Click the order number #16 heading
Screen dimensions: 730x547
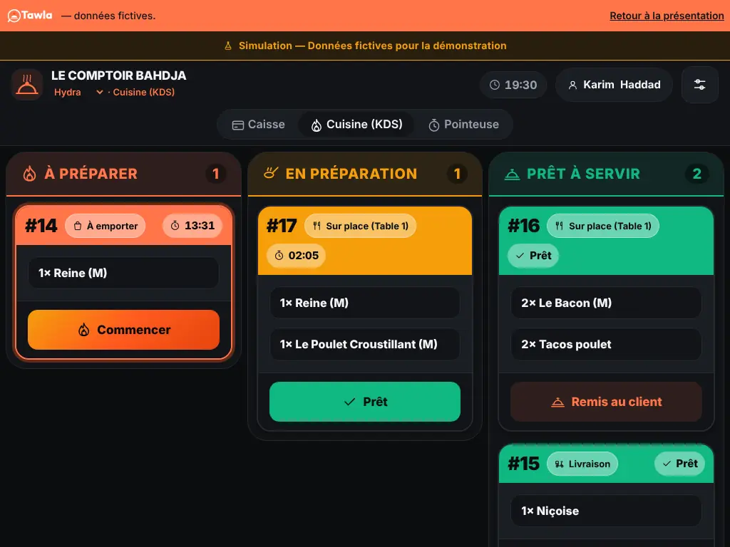(524, 226)
